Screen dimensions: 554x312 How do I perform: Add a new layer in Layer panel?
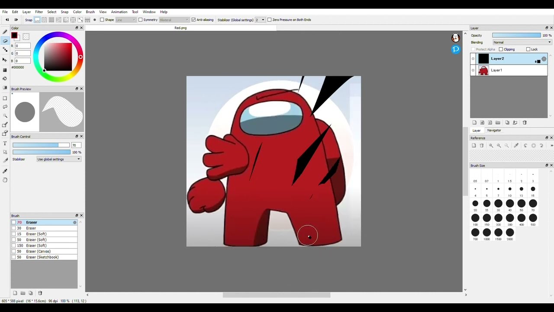pyautogui.click(x=474, y=123)
